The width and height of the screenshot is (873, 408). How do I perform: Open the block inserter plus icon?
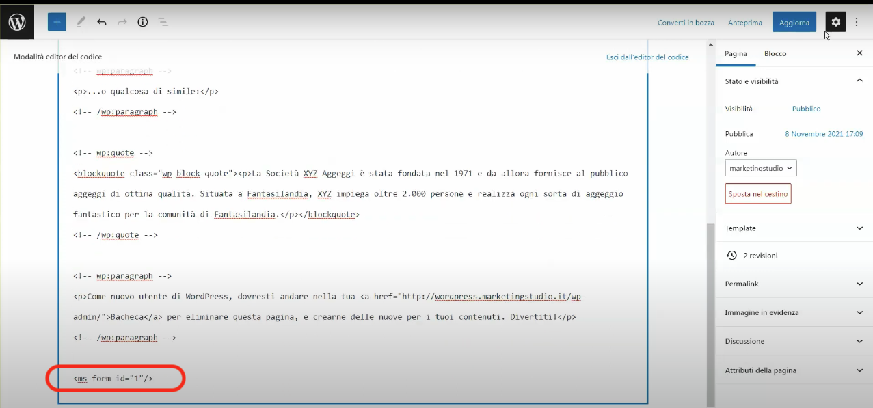[x=56, y=21]
